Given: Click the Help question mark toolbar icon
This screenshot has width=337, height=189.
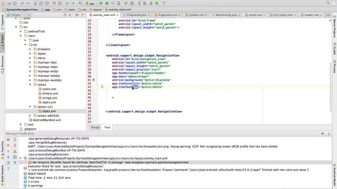Looking at the screenshot, I should tap(164, 3).
